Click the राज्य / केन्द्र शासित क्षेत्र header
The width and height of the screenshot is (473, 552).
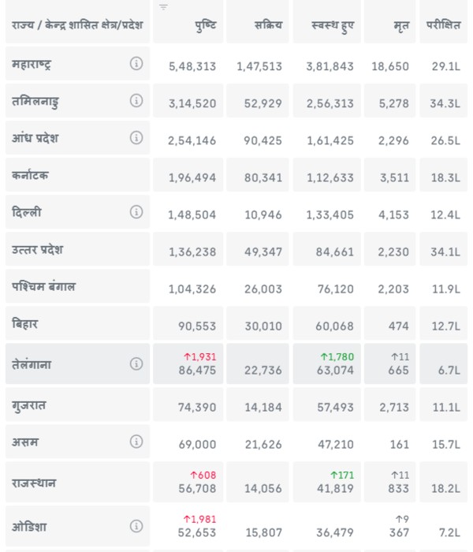tap(77, 25)
